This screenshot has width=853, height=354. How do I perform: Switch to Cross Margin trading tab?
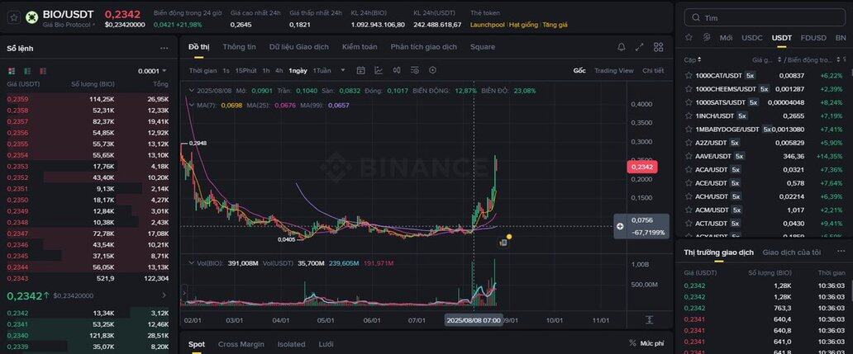pos(241,344)
